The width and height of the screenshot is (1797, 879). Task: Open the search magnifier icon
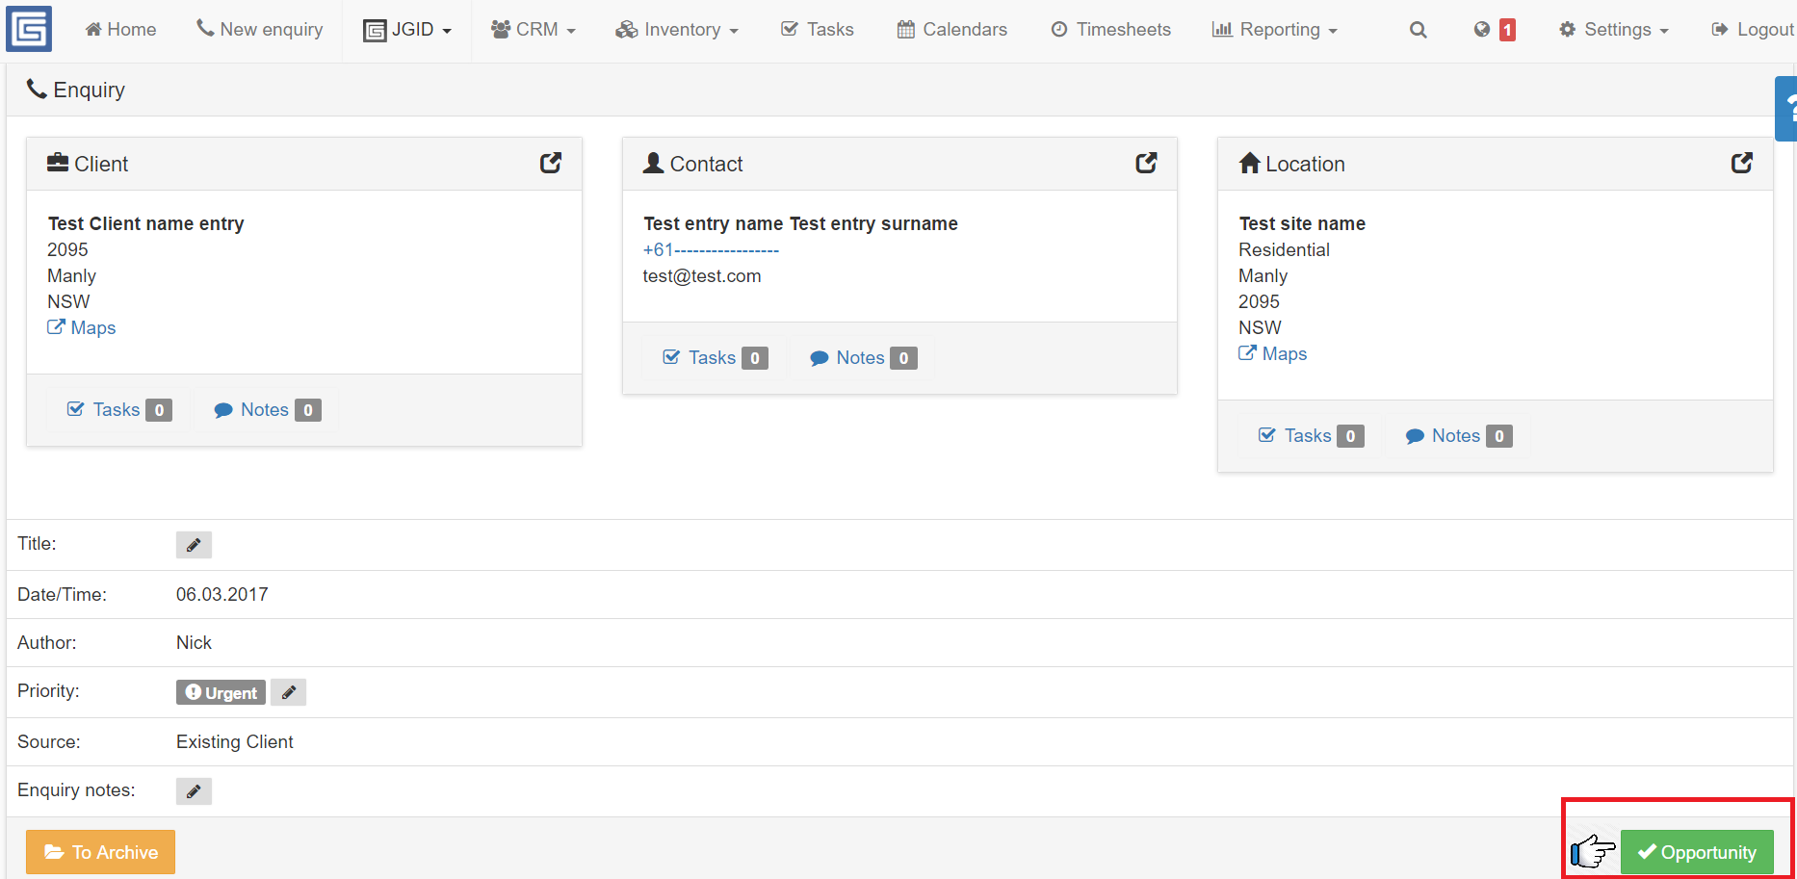(1418, 30)
